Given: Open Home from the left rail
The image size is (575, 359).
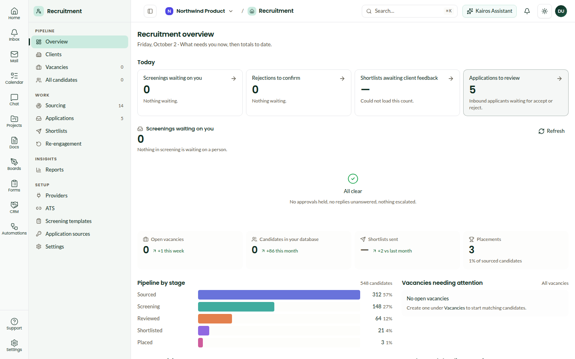Looking at the screenshot, I should point(14,14).
